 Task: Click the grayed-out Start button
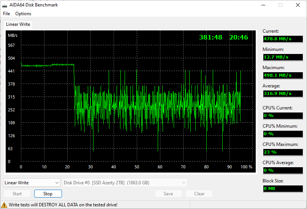17,194
